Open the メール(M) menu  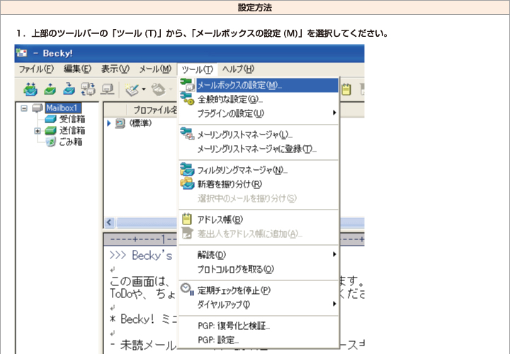155,69
